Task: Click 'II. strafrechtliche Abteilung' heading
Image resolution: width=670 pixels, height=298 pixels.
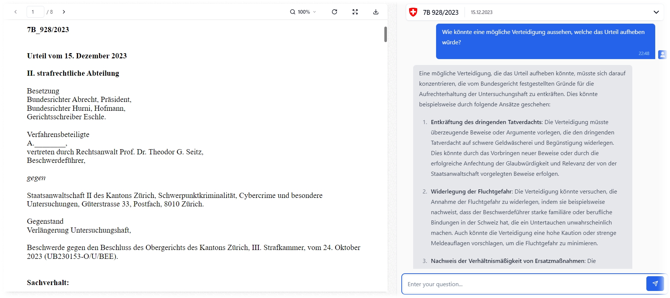Action: (x=73, y=73)
